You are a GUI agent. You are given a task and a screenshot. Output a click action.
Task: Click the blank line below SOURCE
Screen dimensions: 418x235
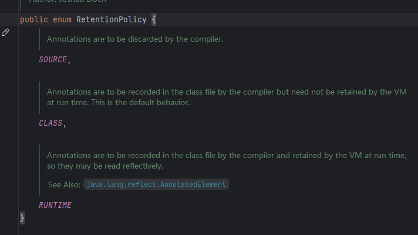213,72
